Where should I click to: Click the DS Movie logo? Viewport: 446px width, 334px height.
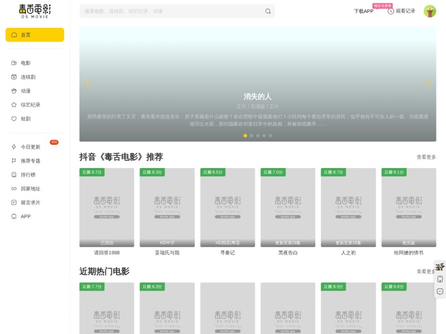pyautogui.click(x=35, y=11)
